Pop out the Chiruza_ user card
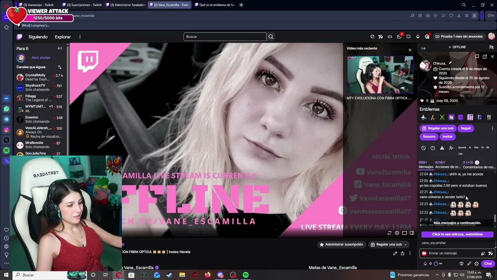This screenshot has height=280, width=497. tap(485, 56)
